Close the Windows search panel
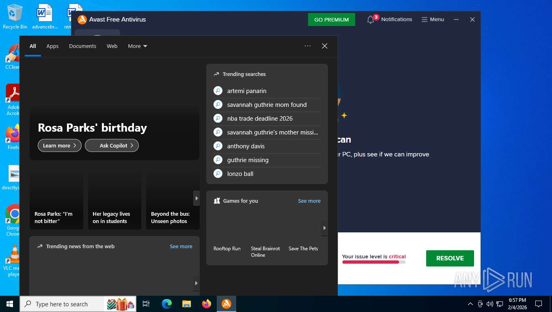 [x=325, y=46]
